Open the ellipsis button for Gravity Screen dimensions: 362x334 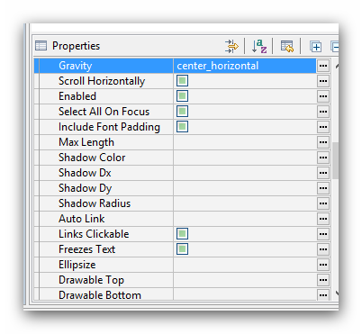[x=323, y=66]
